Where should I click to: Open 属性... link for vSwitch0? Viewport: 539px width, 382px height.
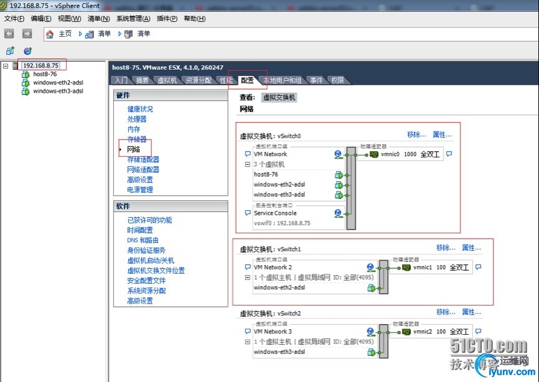point(442,134)
